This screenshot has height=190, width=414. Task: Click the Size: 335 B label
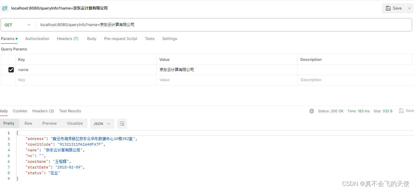click(x=383, y=111)
